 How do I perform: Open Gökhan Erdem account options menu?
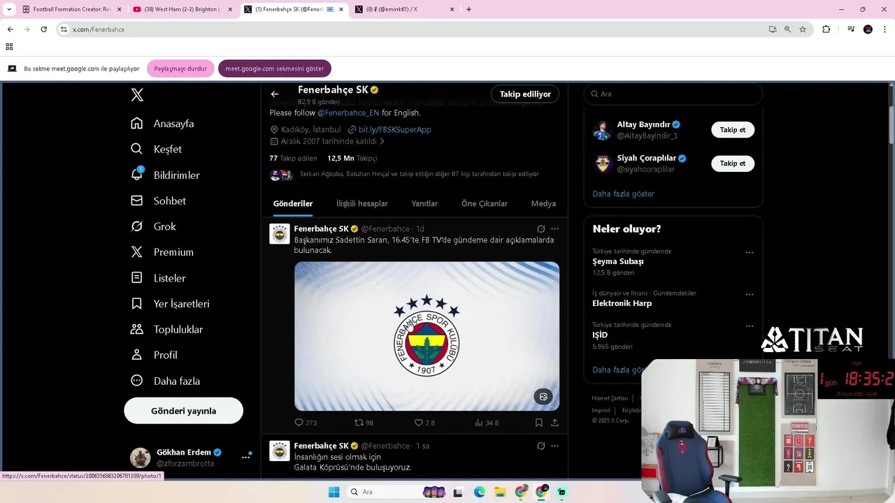(245, 458)
